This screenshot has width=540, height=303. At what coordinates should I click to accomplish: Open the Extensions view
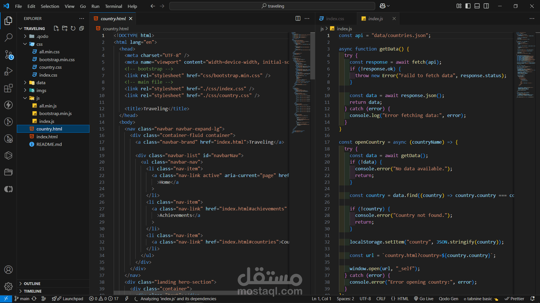pyautogui.click(x=8, y=88)
